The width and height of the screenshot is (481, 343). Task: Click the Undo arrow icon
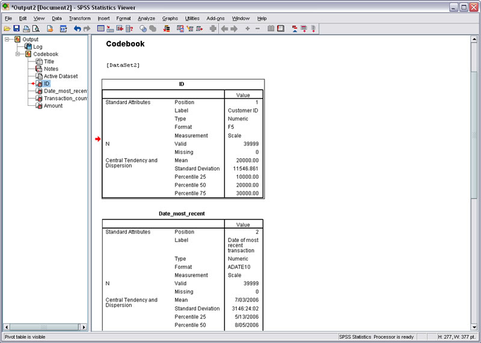click(x=77, y=28)
